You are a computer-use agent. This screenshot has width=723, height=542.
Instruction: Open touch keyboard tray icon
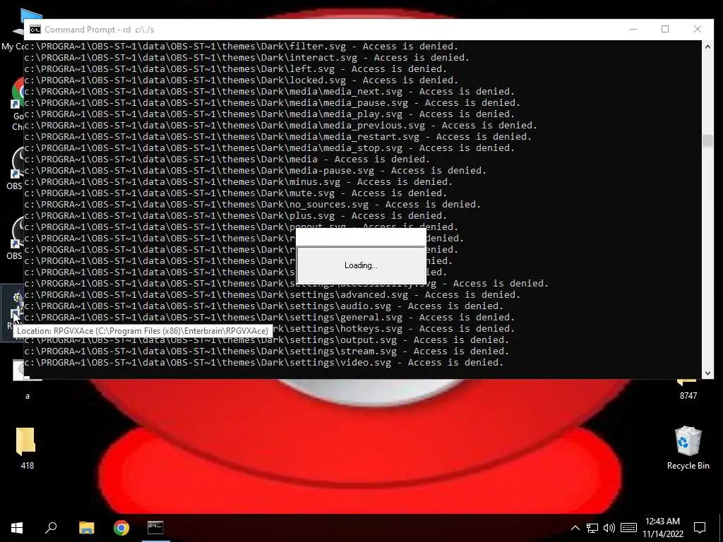(x=628, y=528)
